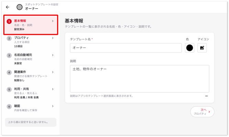This screenshot has width=229, height=137.
Task: Expand chevron next to 確認
Action: [53, 106]
